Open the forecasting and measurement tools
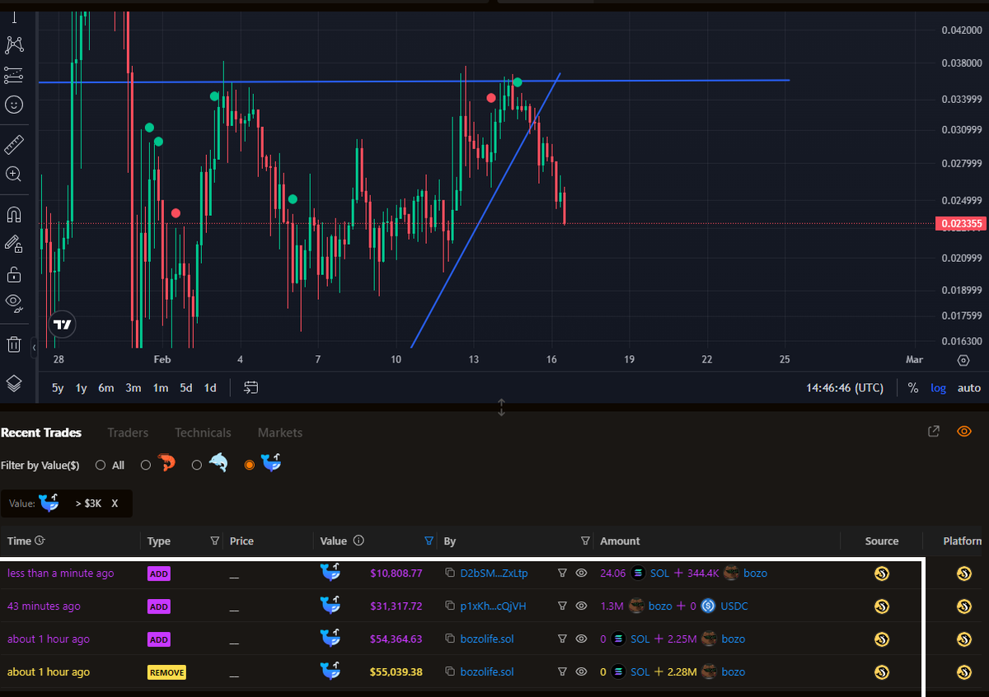 click(14, 75)
